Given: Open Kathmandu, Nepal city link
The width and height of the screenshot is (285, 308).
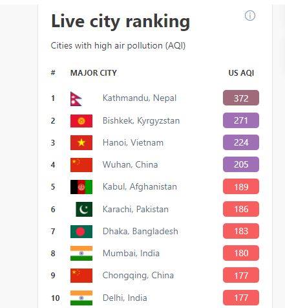Looking at the screenshot, I should 140,98.
